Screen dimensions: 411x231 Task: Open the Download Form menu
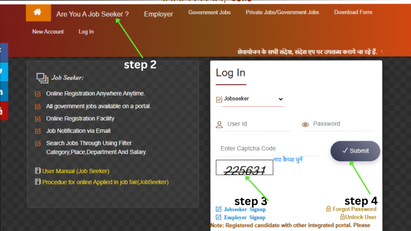point(353,12)
